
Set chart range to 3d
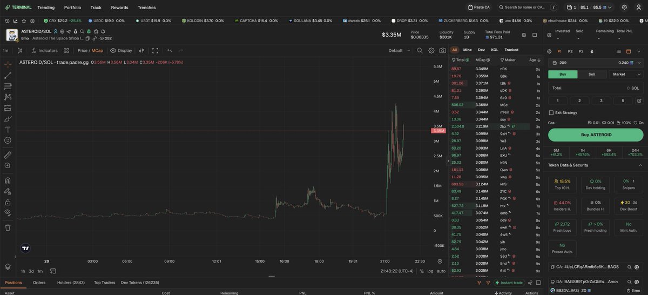[31, 271]
